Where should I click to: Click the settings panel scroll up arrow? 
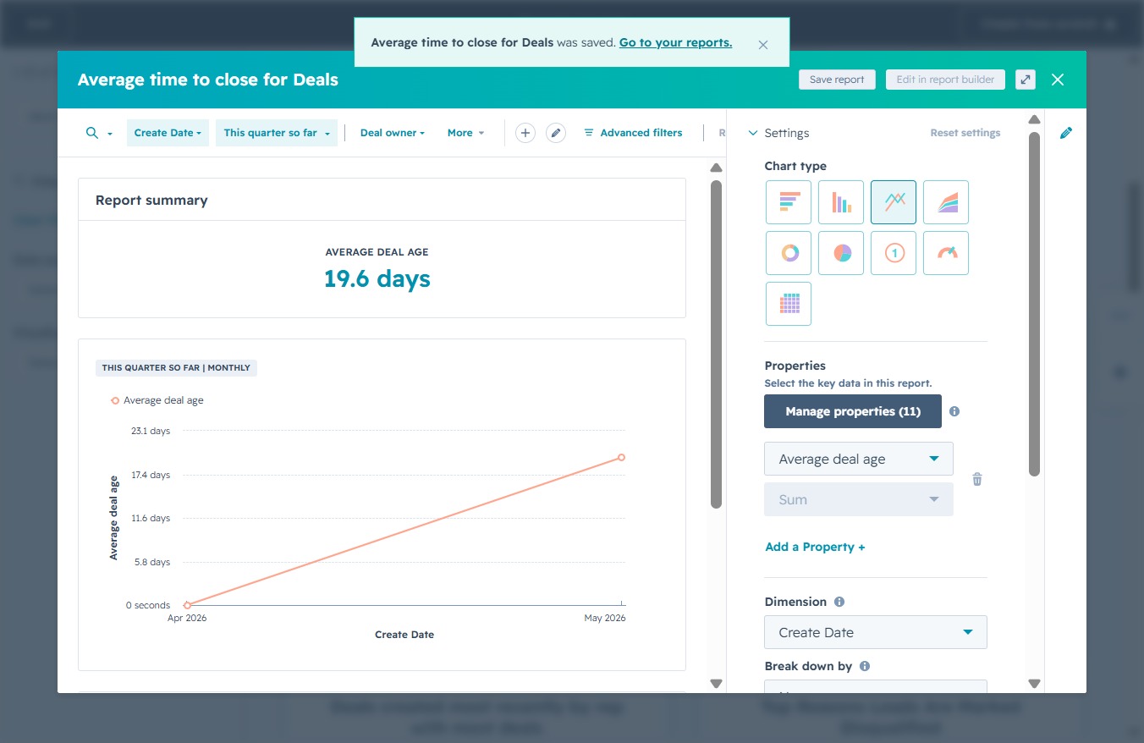coord(1034,119)
